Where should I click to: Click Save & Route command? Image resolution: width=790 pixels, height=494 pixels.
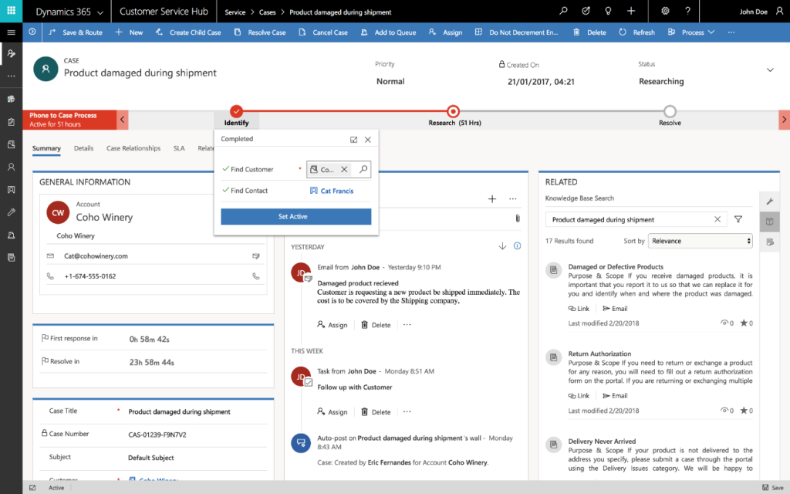coord(76,32)
